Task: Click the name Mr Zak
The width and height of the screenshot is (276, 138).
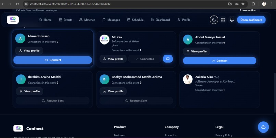Action: click(x=117, y=37)
